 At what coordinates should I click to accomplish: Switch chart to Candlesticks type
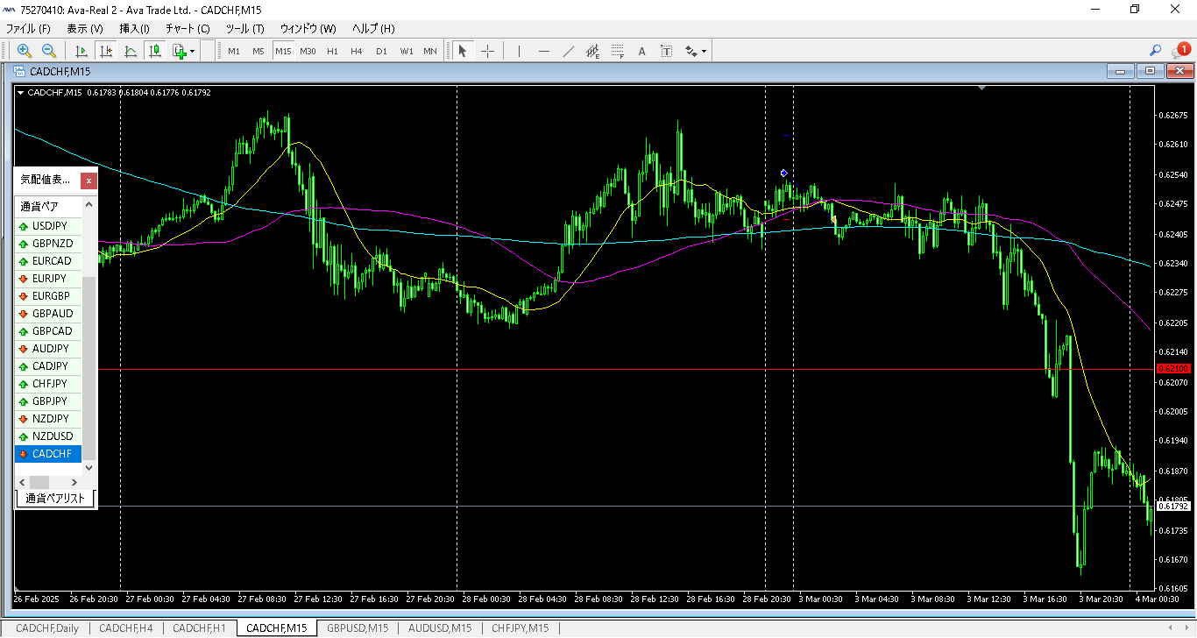tap(155, 51)
